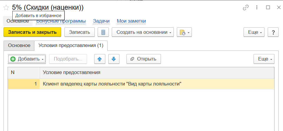Open the document with clock icon dropdown

click(x=184, y=32)
